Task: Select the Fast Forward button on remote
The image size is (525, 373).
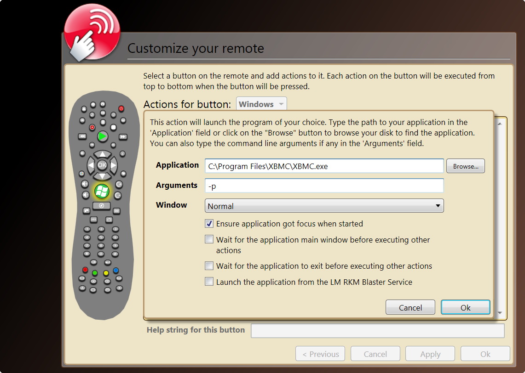Action: [x=123, y=136]
